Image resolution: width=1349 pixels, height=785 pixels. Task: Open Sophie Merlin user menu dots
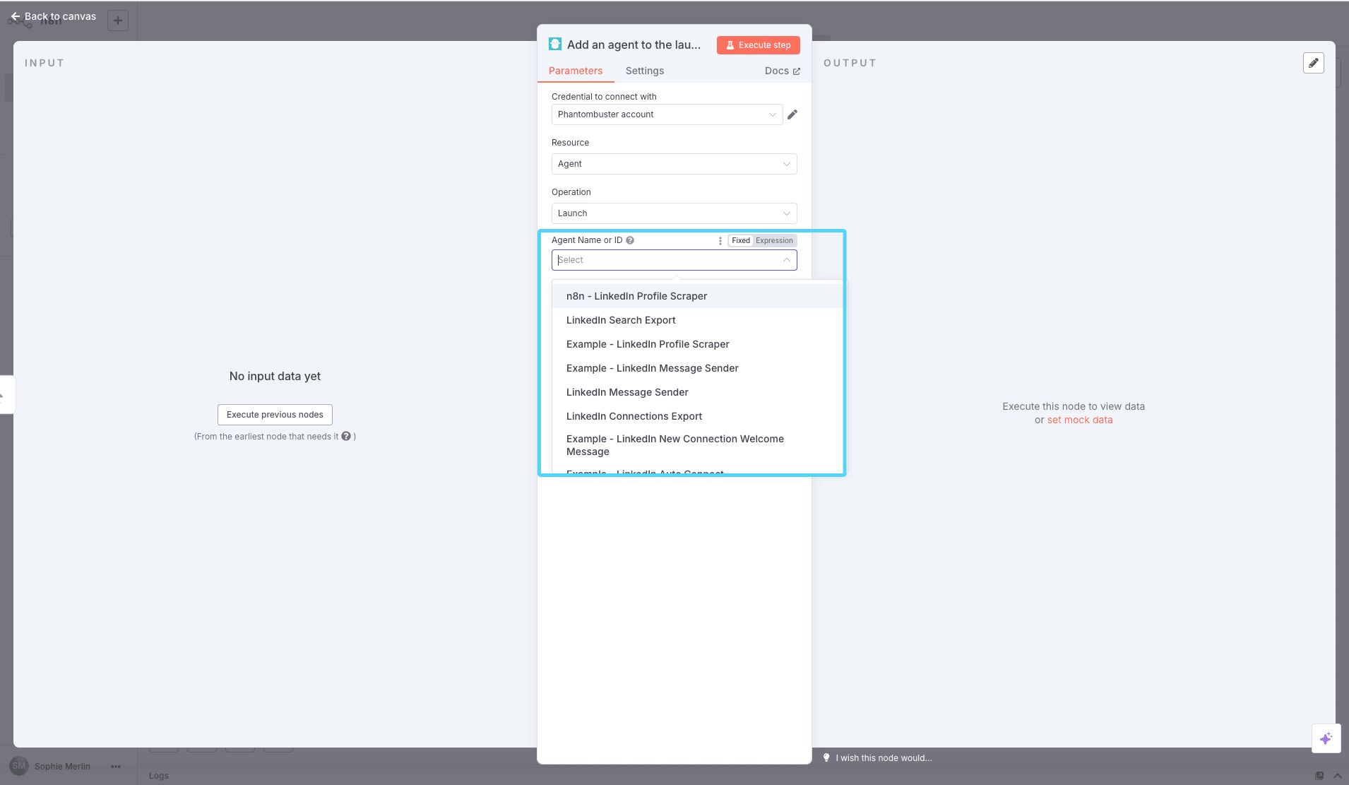point(116,767)
